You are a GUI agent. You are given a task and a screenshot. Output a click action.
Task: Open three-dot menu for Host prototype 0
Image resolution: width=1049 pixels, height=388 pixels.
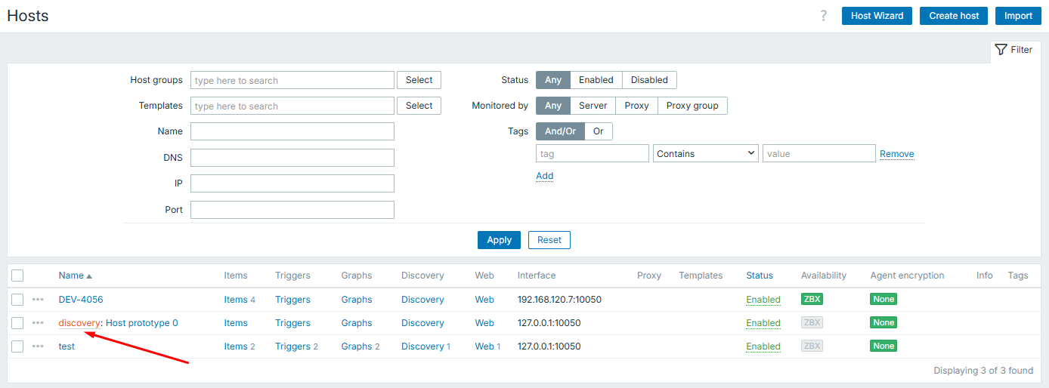[x=38, y=323]
